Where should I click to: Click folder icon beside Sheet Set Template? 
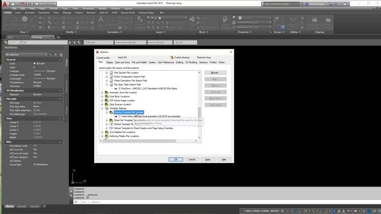point(111,120)
